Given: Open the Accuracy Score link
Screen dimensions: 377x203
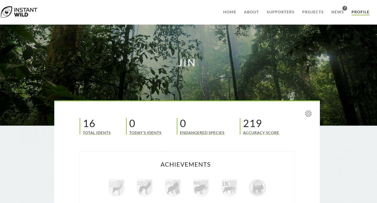Looking at the screenshot, I should pos(261,133).
